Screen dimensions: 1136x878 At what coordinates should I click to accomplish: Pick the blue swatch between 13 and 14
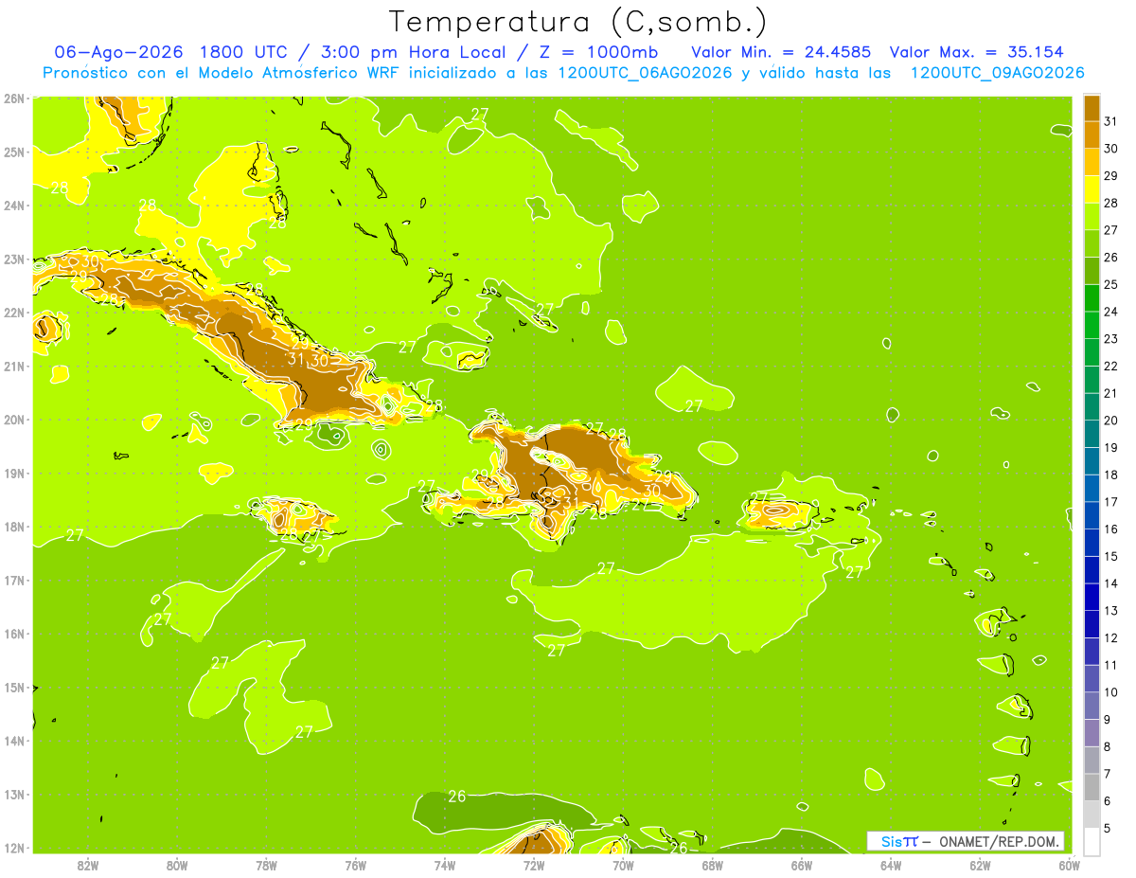click(1092, 598)
